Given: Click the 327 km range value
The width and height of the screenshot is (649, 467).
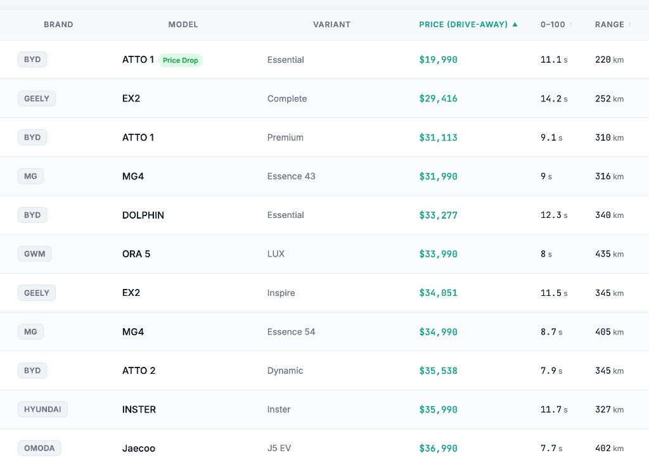Looking at the screenshot, I should point(609,409).
